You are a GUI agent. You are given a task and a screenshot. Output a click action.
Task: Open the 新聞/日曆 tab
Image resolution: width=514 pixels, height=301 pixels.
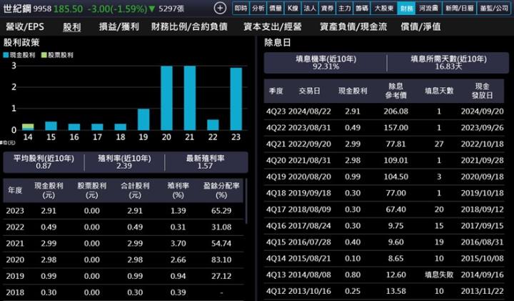[459, 8]
